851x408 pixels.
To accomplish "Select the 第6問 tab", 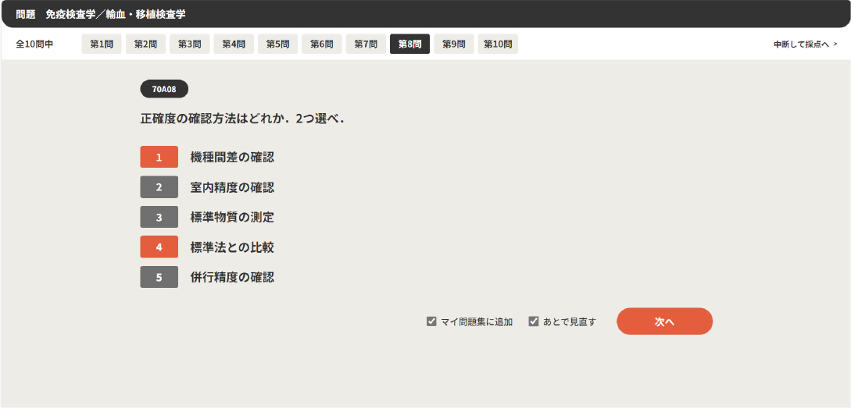I will click(321, 44).
